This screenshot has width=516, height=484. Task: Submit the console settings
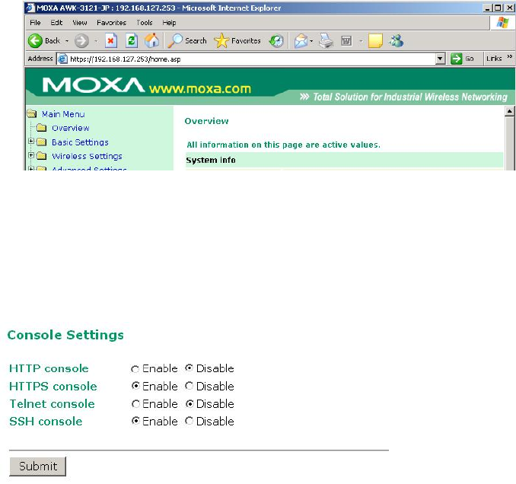click(38, 466)
